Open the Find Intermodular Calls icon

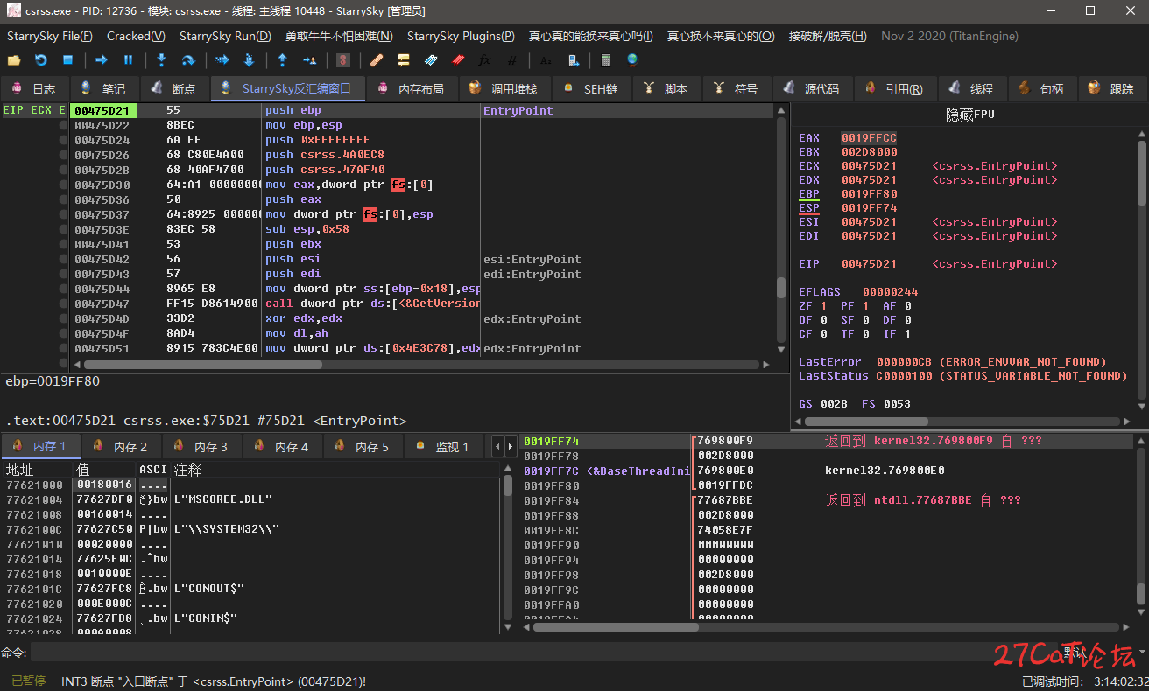click(573, 60)
